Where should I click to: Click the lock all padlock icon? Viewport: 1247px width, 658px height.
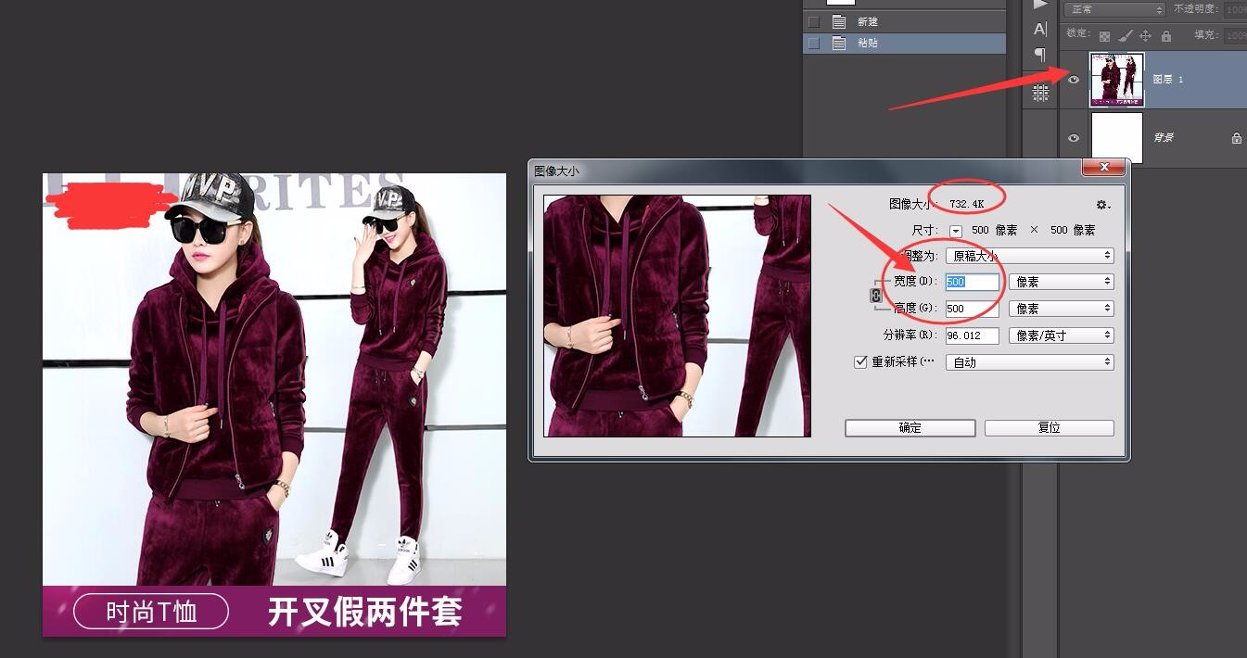(x=1166, y=36)
